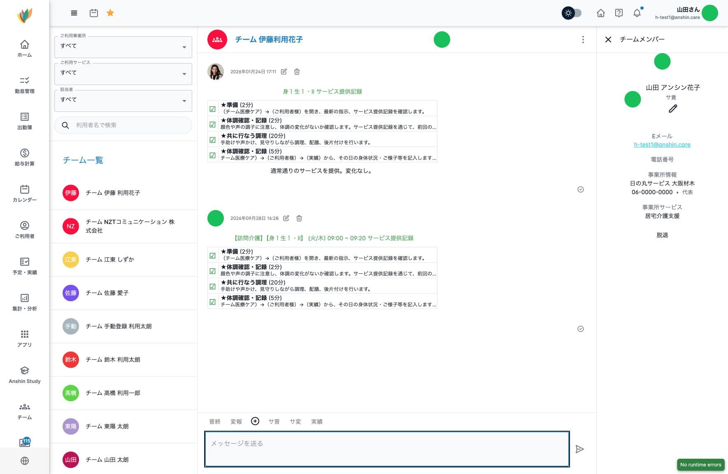Open the notifications bell
This screenshot has width=728, height=474.
tap(637, 13)
